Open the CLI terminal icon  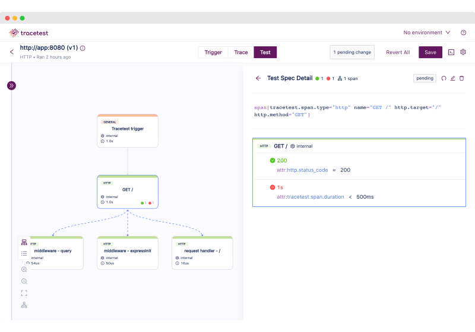(451, 52)
